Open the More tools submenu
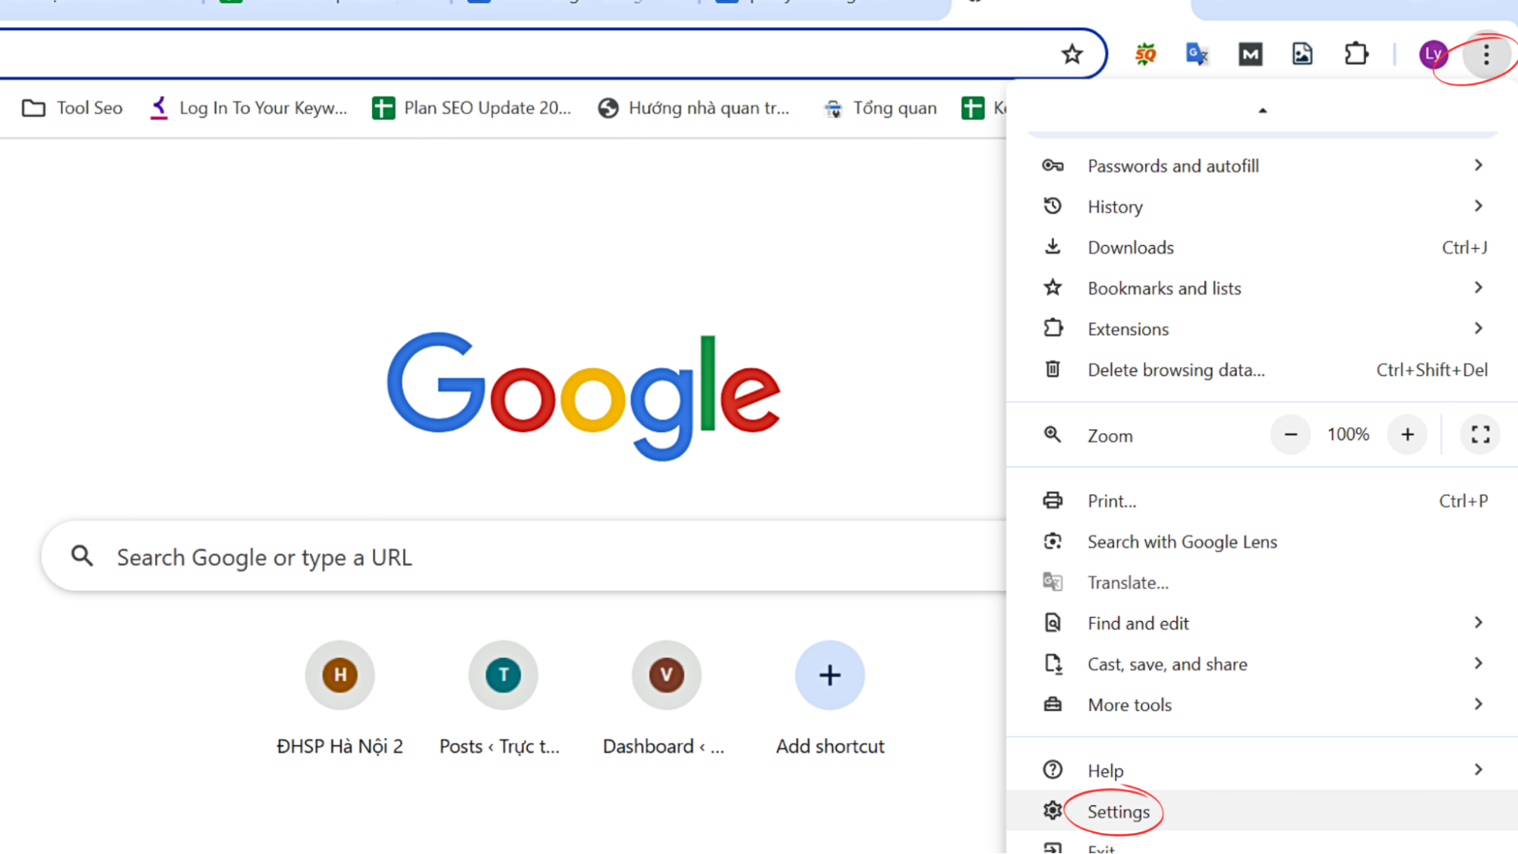 (x=1129, y=705)
